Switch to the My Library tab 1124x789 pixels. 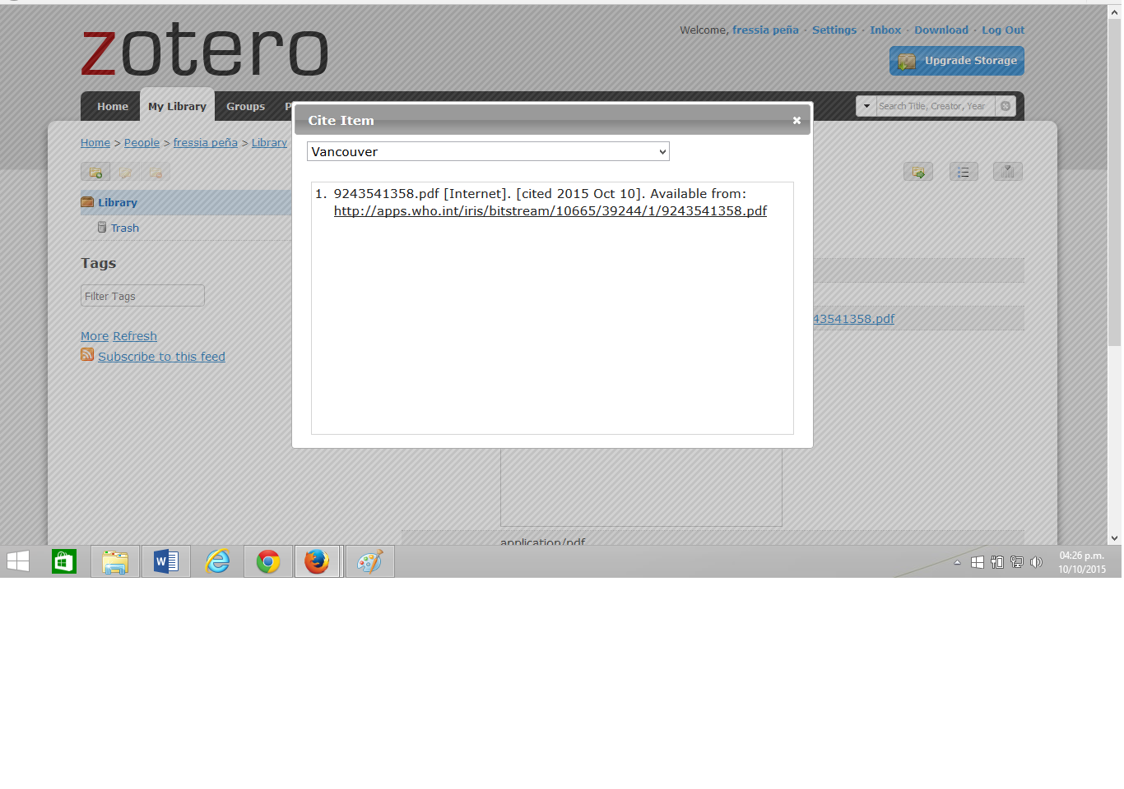[177, 106]
